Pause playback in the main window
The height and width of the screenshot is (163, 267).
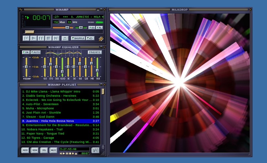[41, 38]
